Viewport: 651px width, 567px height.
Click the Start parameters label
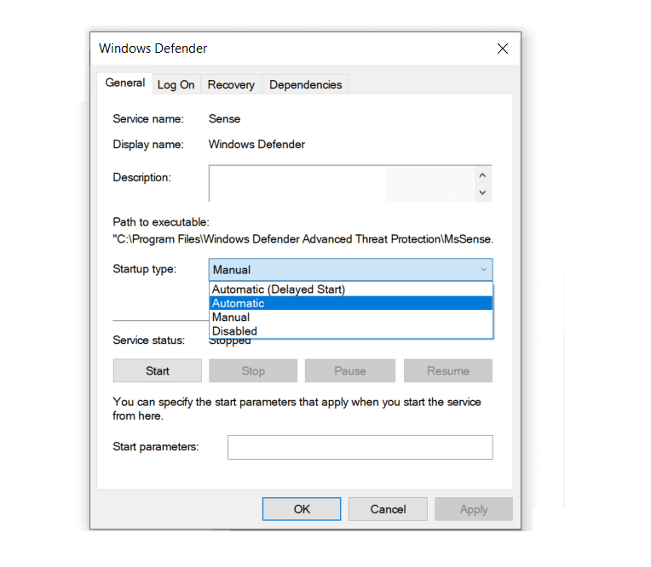(x=156, y=447)
